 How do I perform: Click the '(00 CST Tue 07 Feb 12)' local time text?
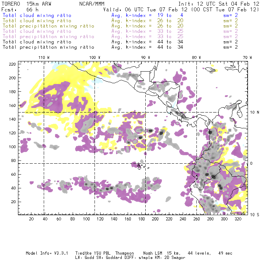click(x=225, y=10)
